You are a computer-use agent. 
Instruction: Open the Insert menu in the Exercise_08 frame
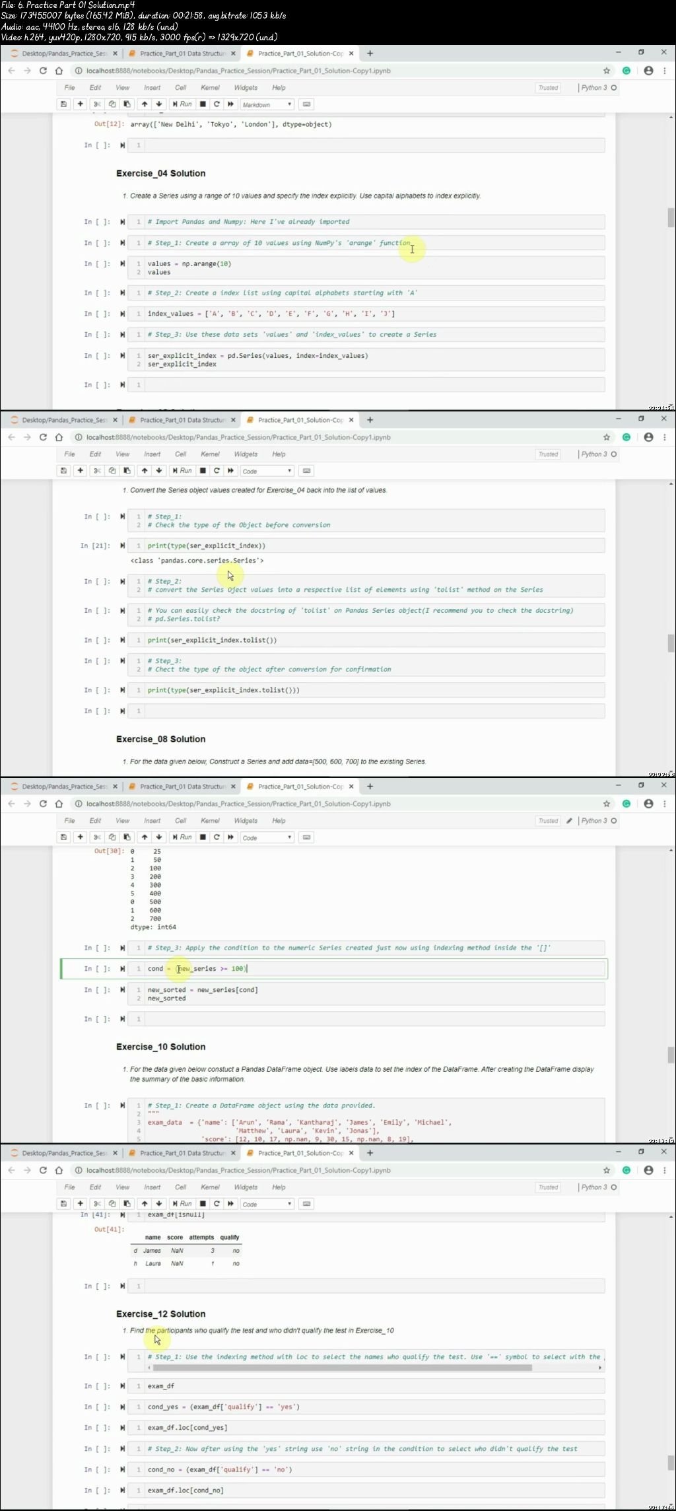click(x=152, y=454)
